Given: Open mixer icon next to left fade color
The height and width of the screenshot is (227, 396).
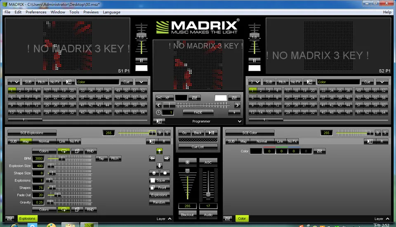Looking at the screenshot, I should pos(194,98).
